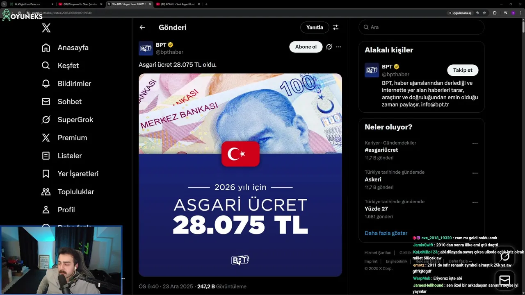Select the X'te BPT Asgari ücret tab
The image size is (525, 295).
(x=129, y=4)
